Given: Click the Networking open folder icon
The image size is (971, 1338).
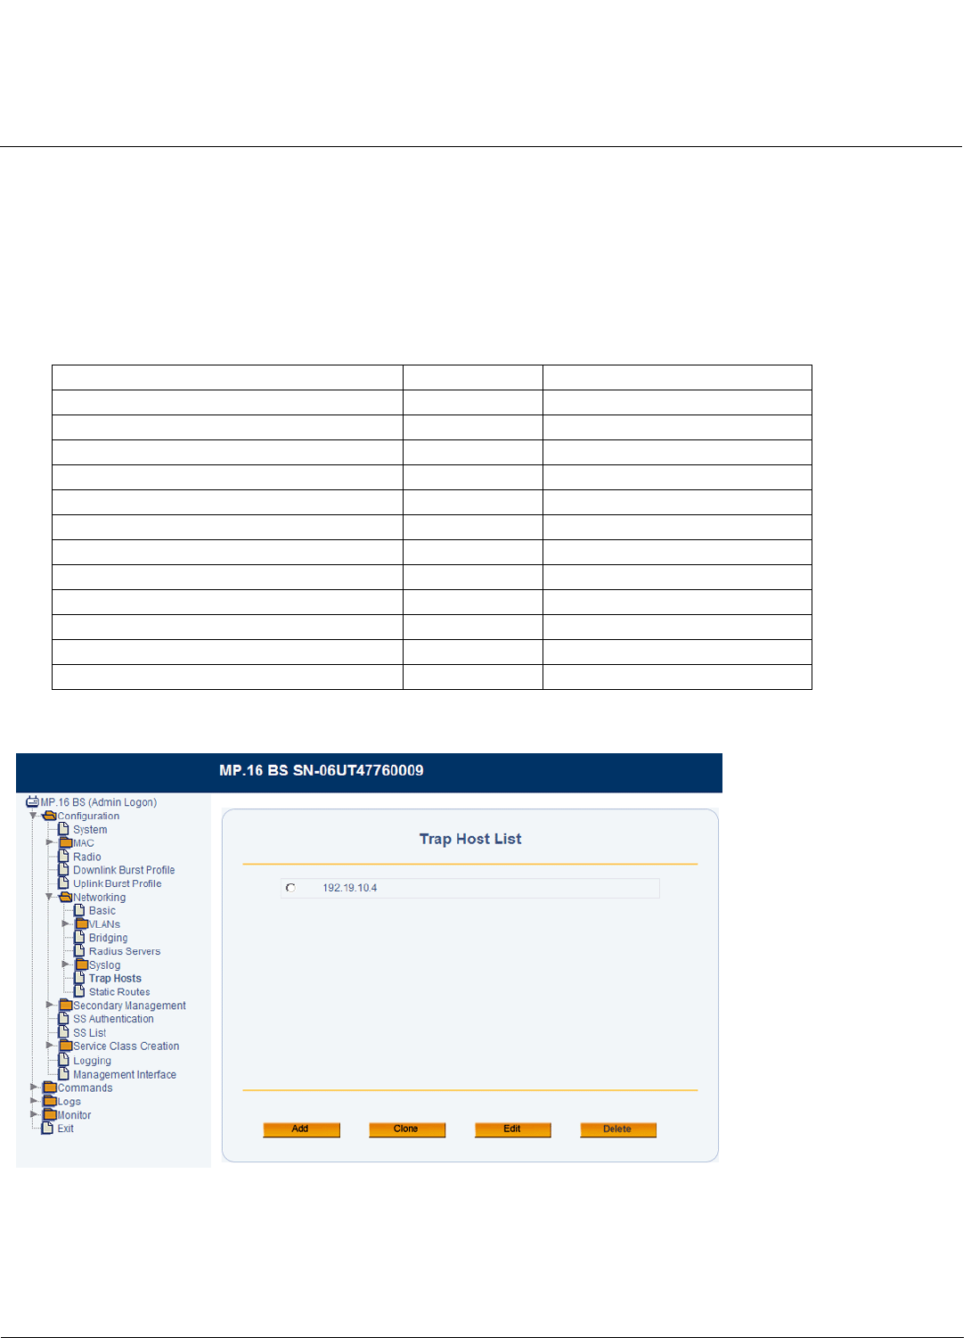Looking at the screenshot, I should tap(66, 897).
